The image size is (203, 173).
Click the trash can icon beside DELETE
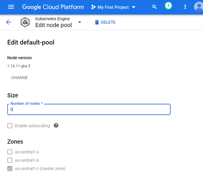[x=97, y=22]
